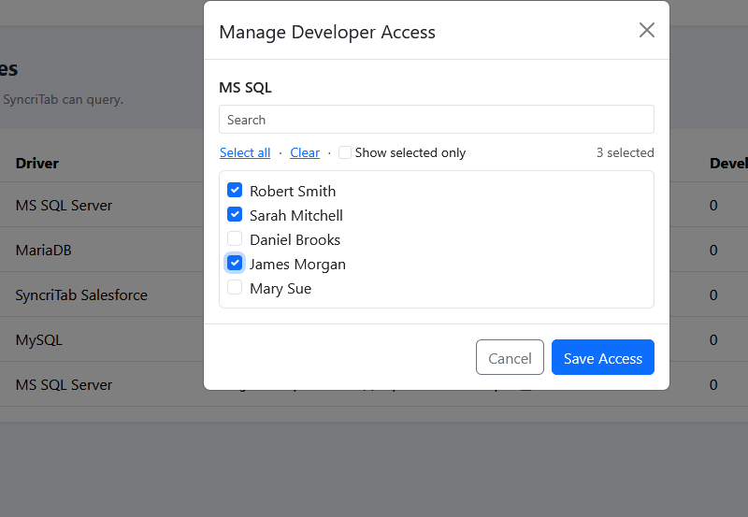Click the Daniel Brooks name label
Viewport: 748px width, 517px height.
coord(295,240)
